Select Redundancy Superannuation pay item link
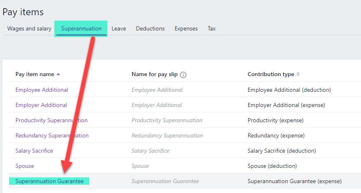The width and height of the screenshot is (361, 193). tap(52, 135)
